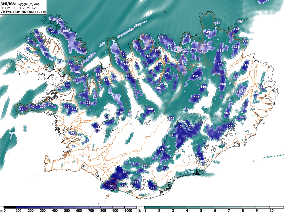284x213 pixels.
Task: Click the visibility value 107 on map
Action: point(160,65)
